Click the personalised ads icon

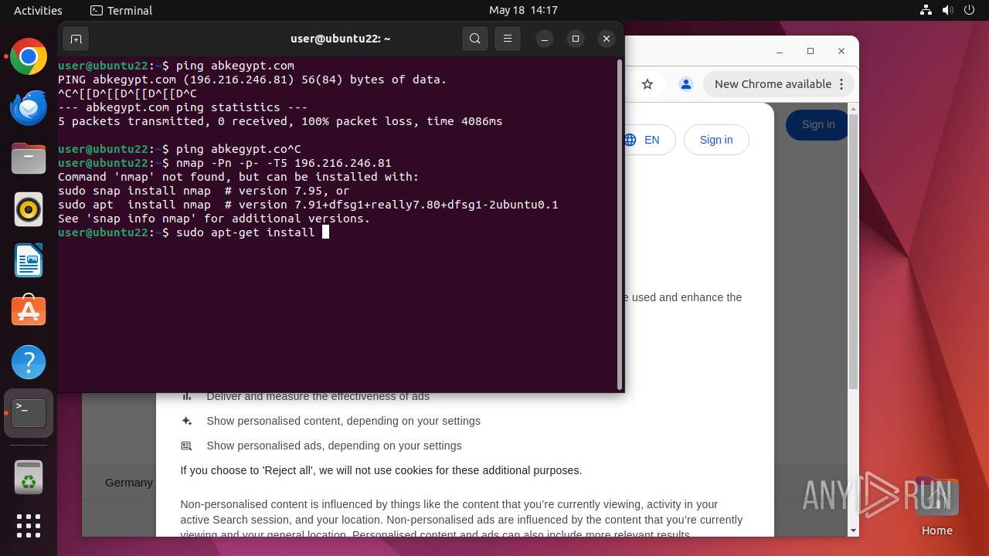tap(186, 446)
